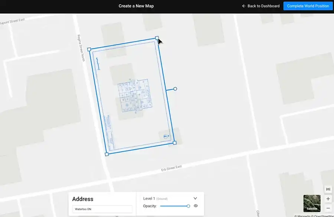
Task: Click the rotation handle on the floor plan
Action: click(175, 89)
